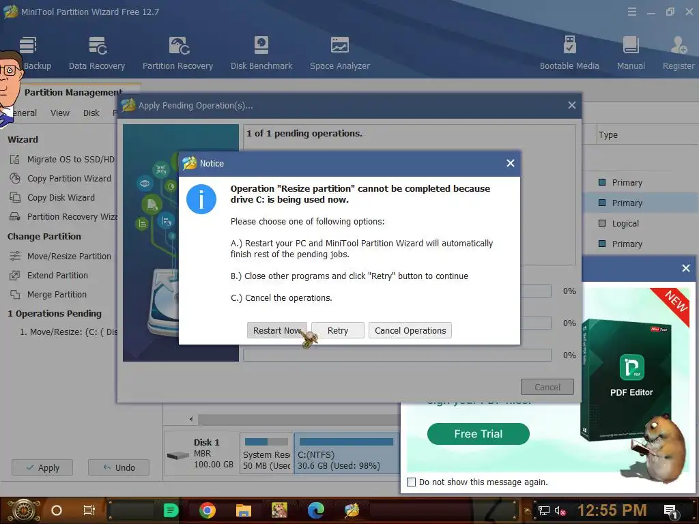Select Merge Partition

[x=48, y=295]
